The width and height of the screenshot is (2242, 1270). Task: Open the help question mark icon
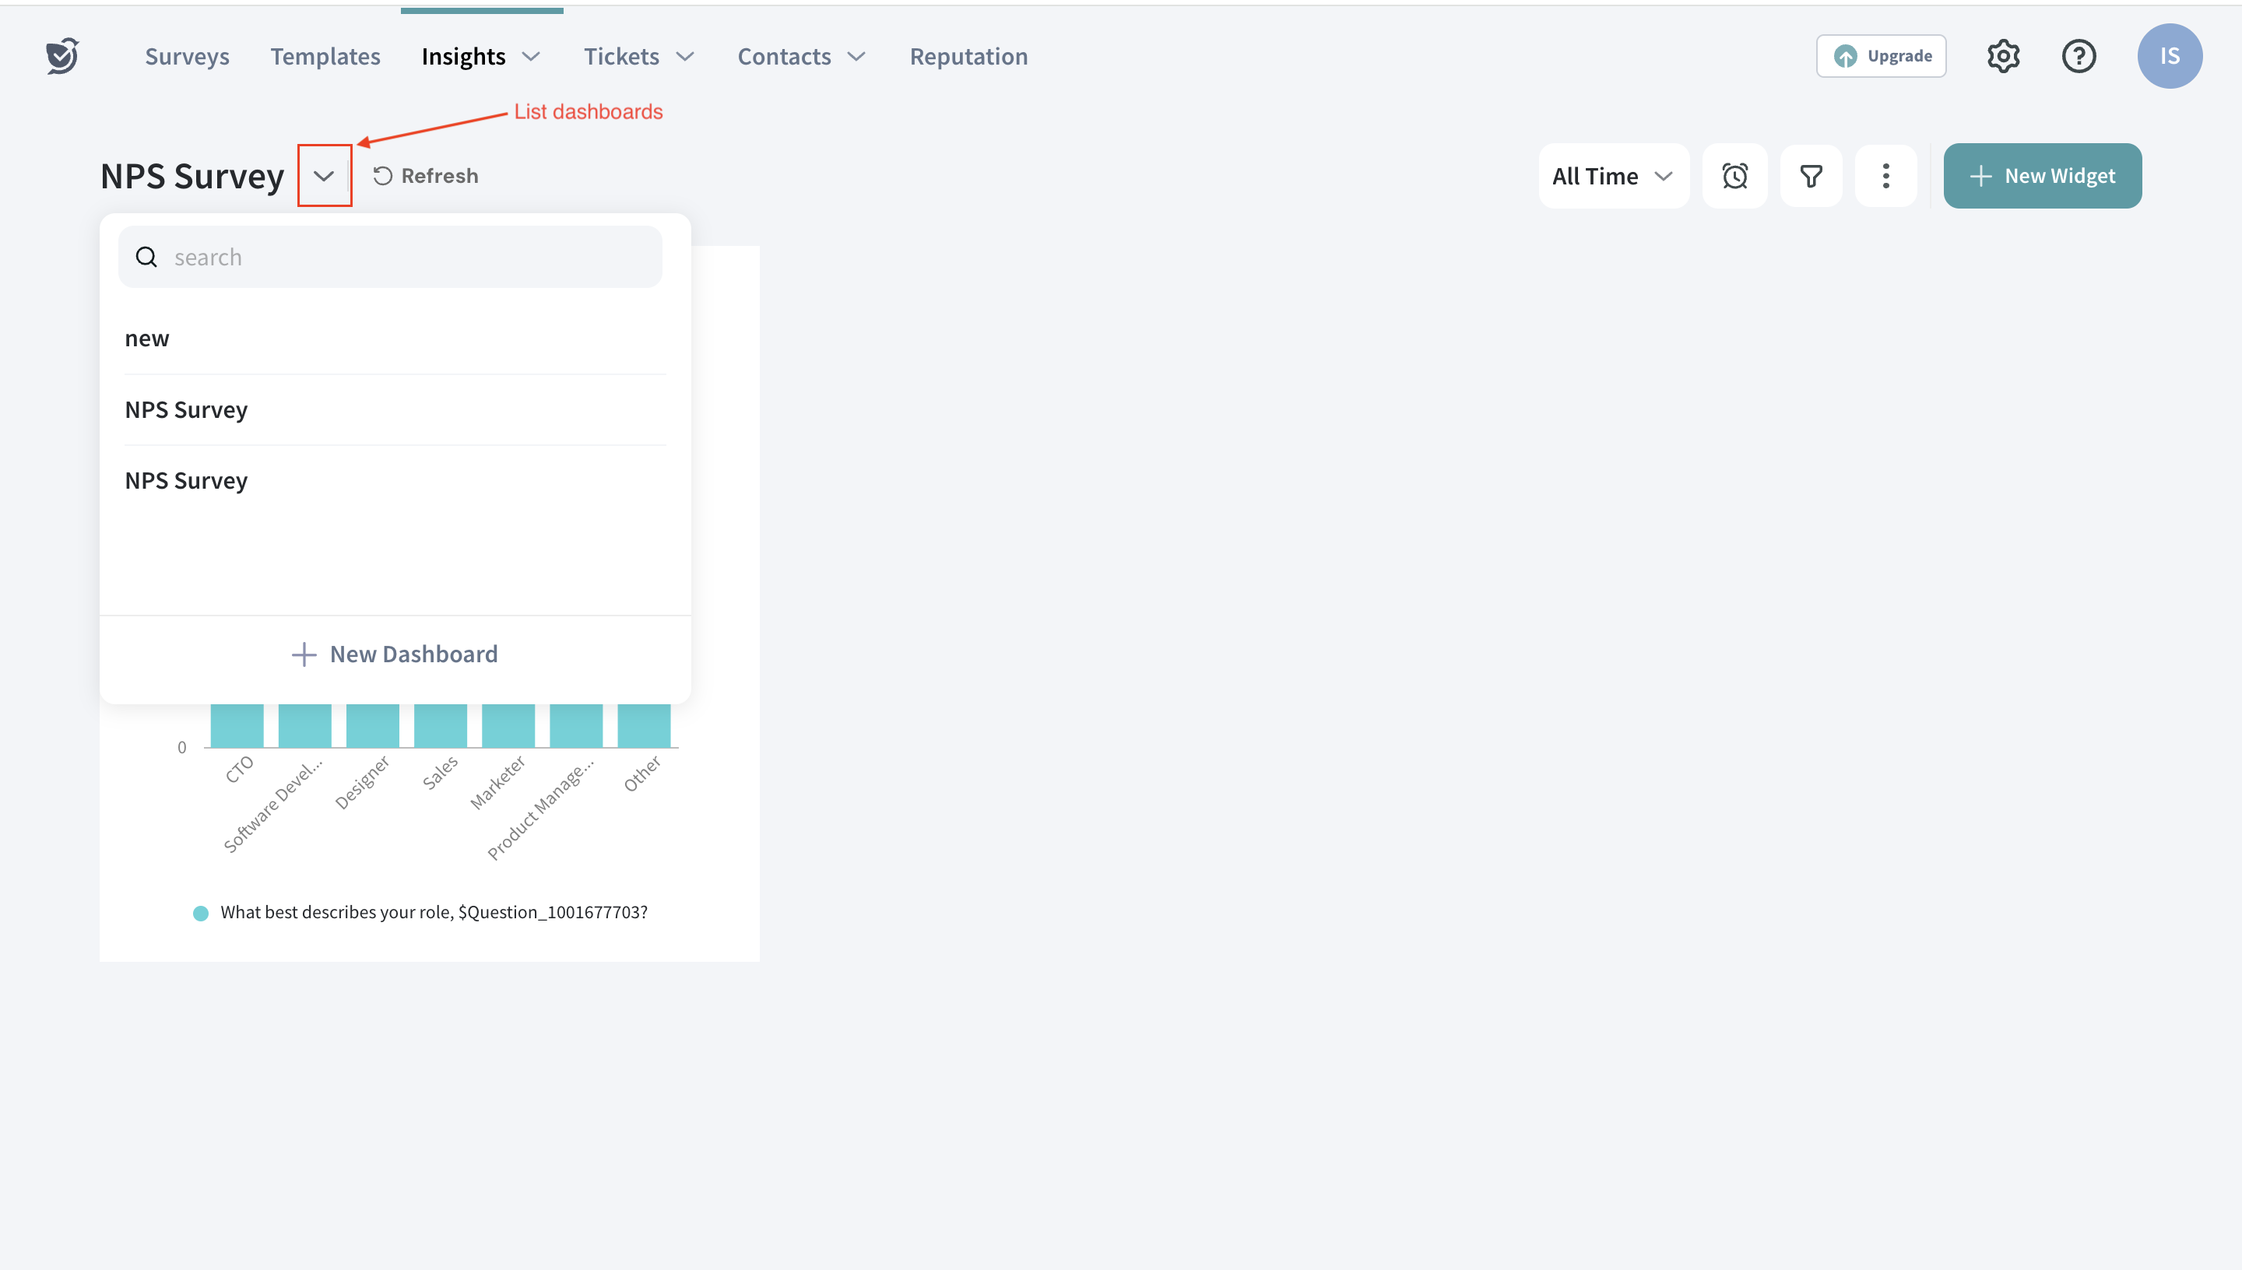click(2078, 56)
